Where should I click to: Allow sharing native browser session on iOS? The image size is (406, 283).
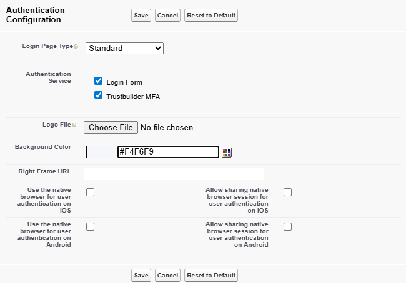[x=287, y=192]
